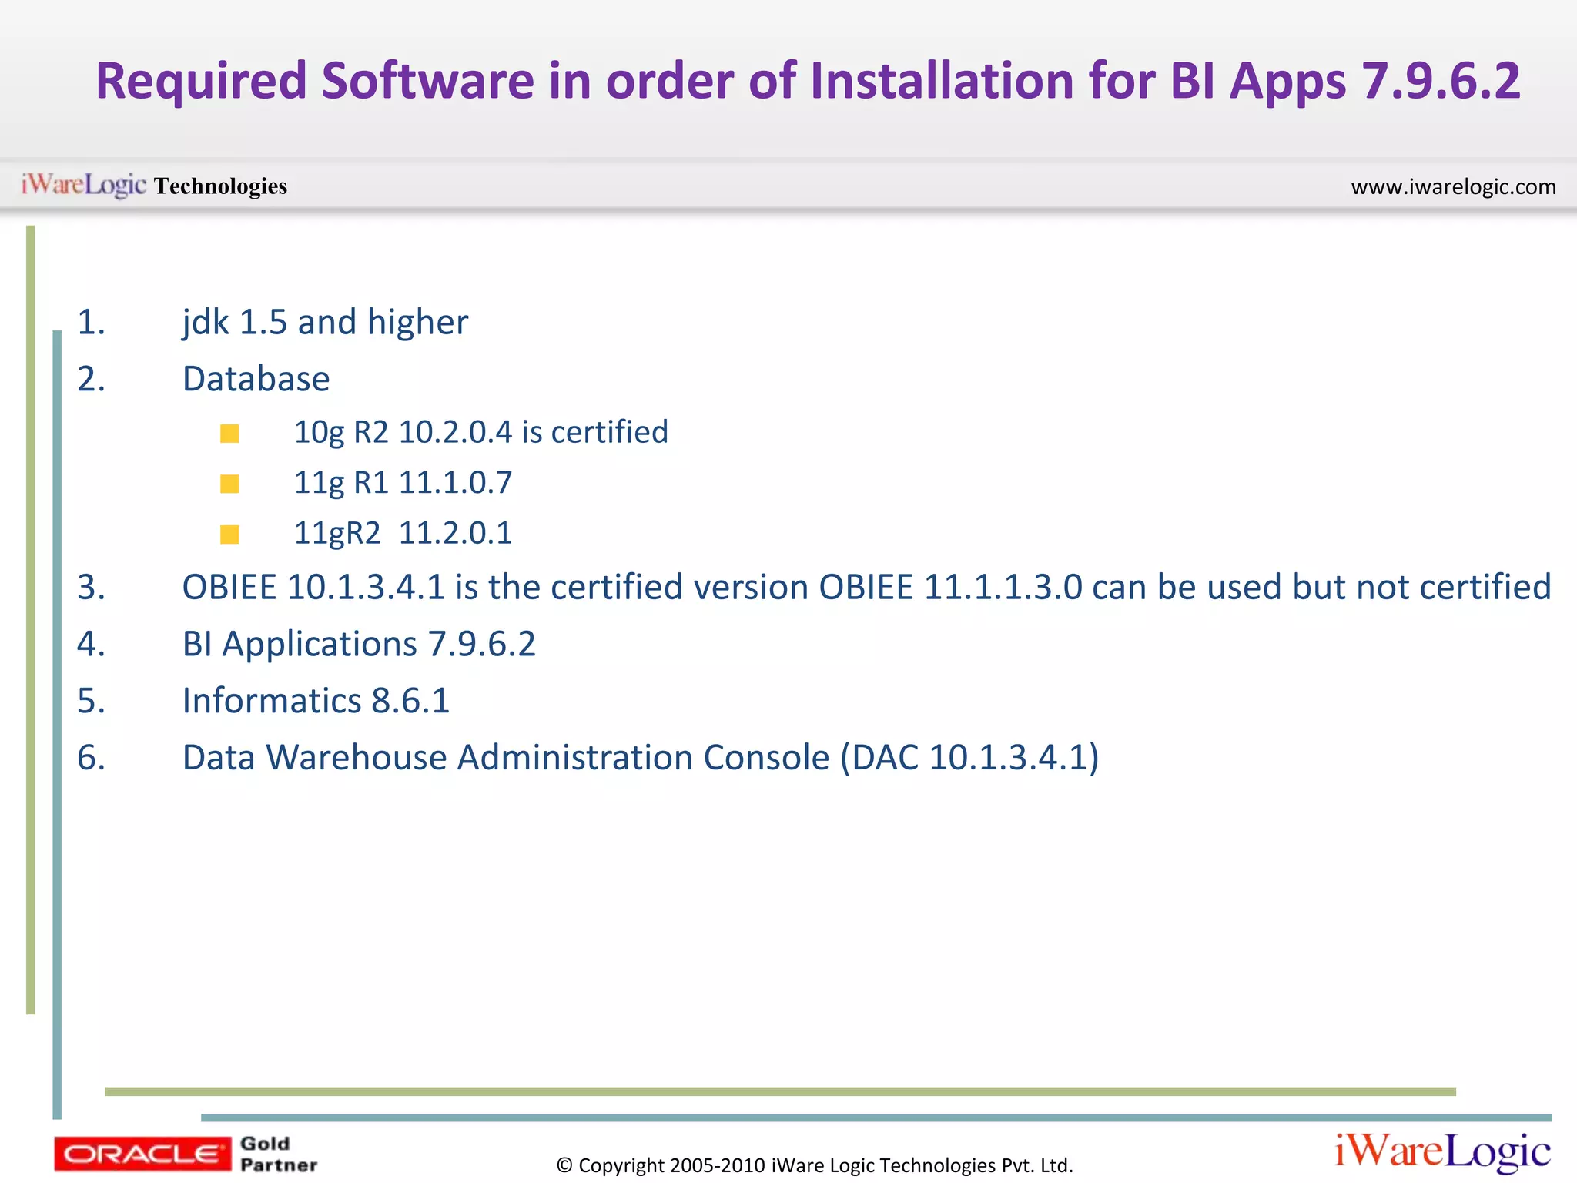Image resolution: width=1577 pixels, height=1183 pixels.
Task: Click the 11g R1 11.1.0.7 text
Action: pyautogui.click(x=403, y=483)
